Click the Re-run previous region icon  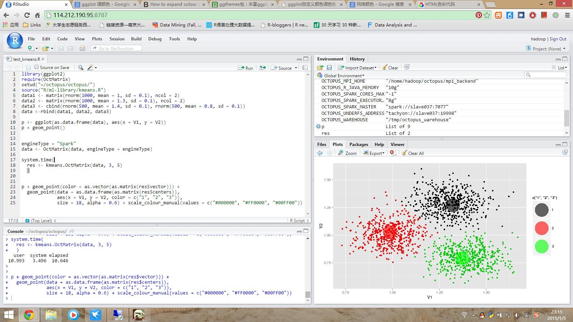click(263, 68)
